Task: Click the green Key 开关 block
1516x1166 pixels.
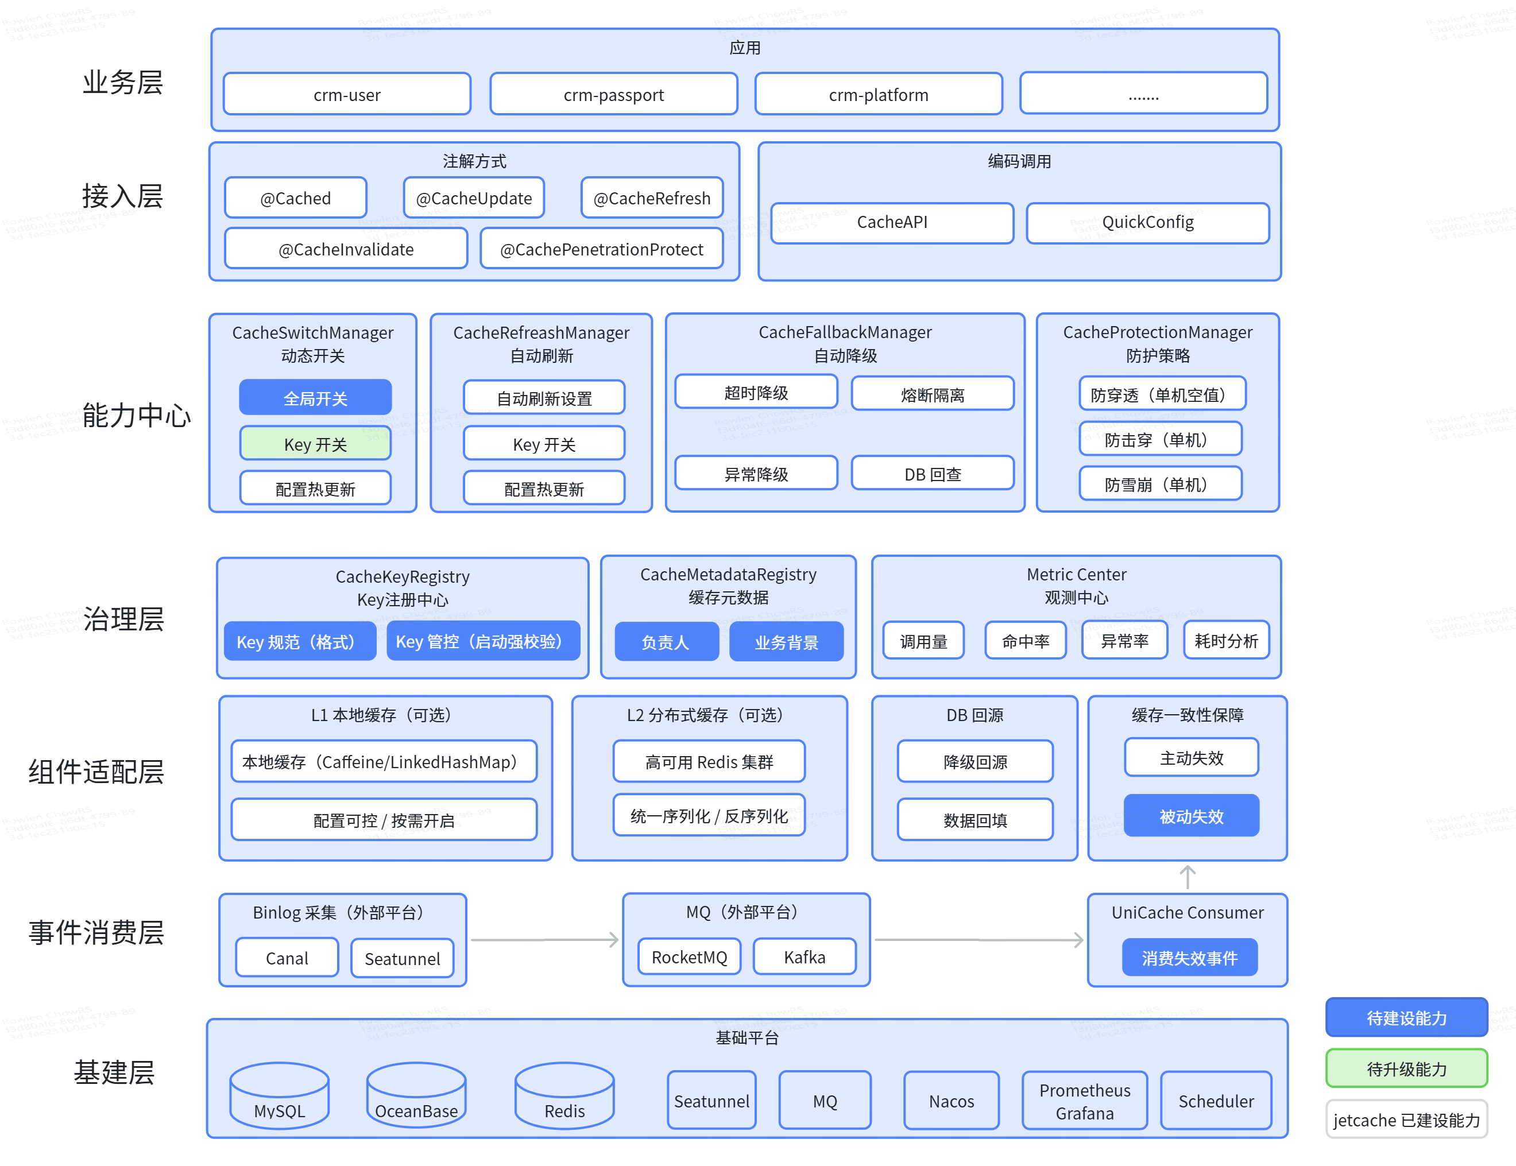Action: coord(315,444)
